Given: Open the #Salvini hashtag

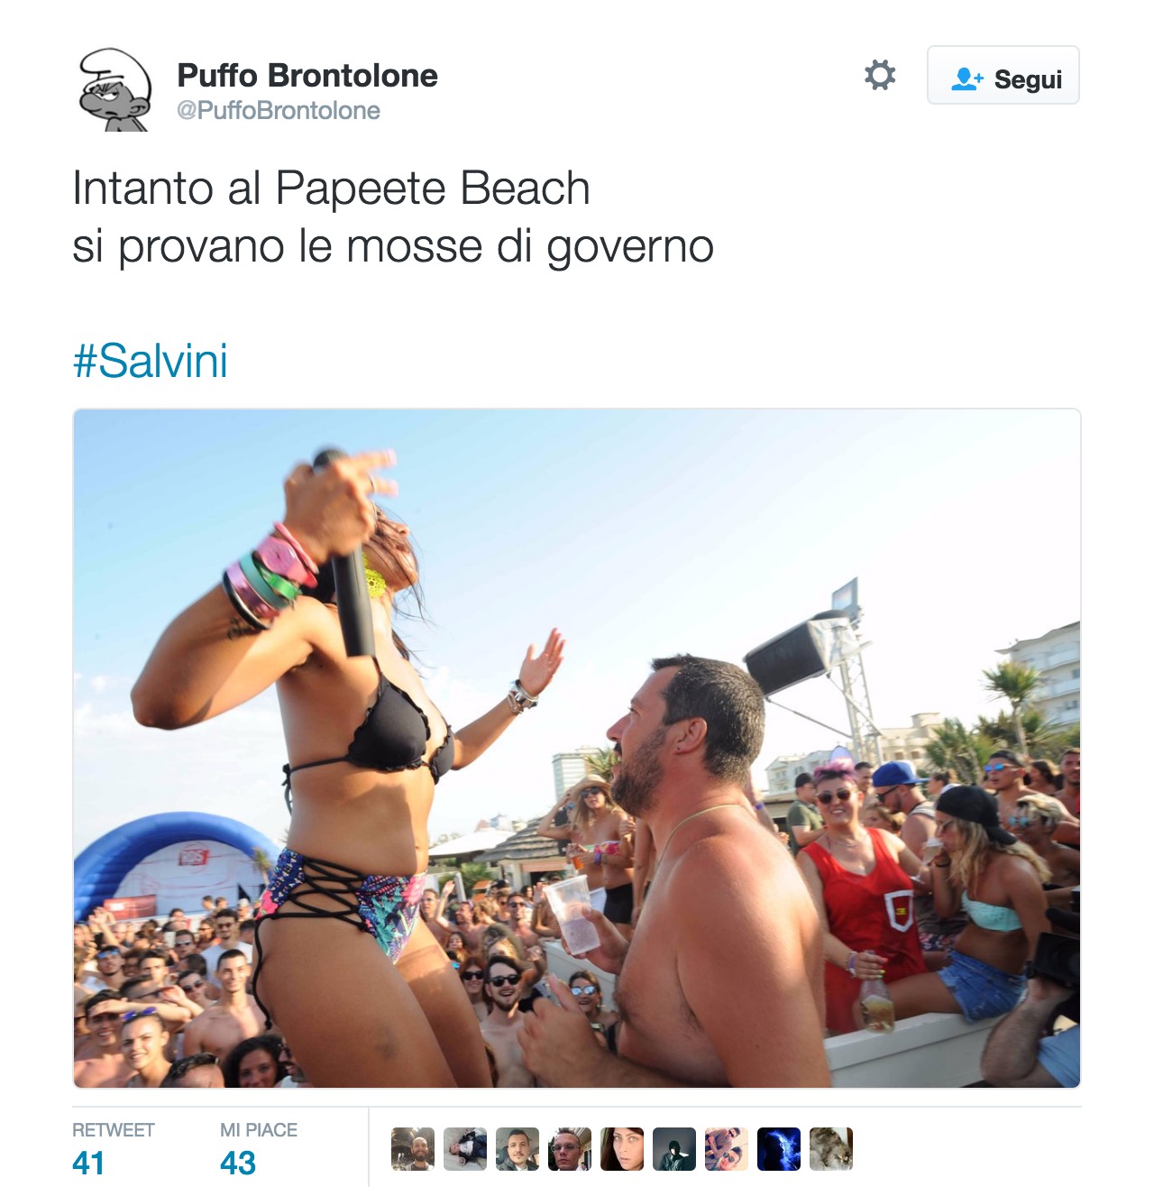Looking at the screenshot, I should 150,361.
